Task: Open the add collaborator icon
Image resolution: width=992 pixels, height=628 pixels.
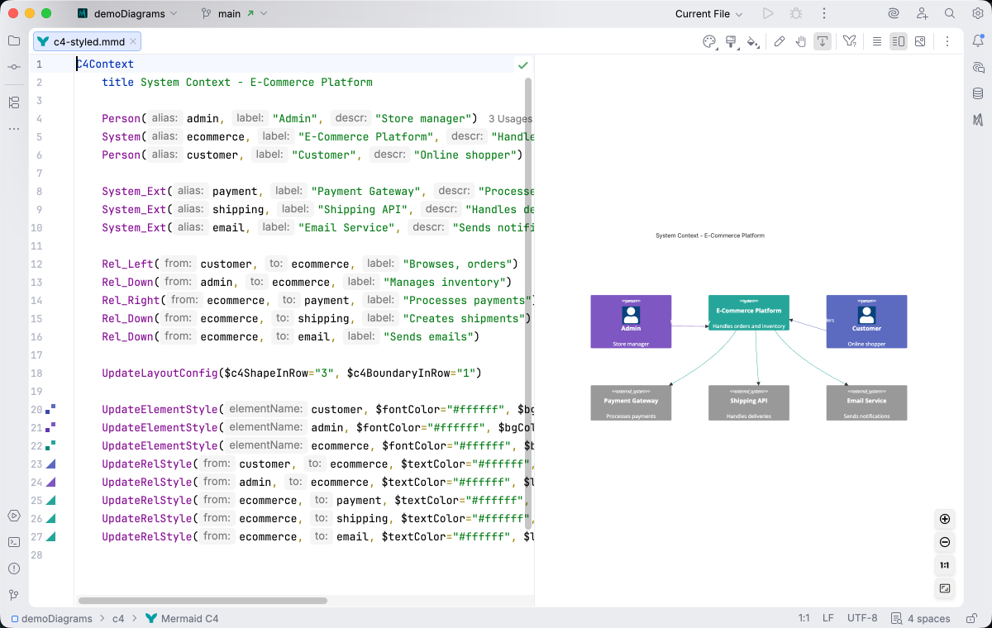Action: pyautogui.click(x=922, y=13)
